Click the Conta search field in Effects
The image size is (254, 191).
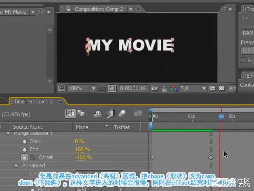[x=247, y=85]
